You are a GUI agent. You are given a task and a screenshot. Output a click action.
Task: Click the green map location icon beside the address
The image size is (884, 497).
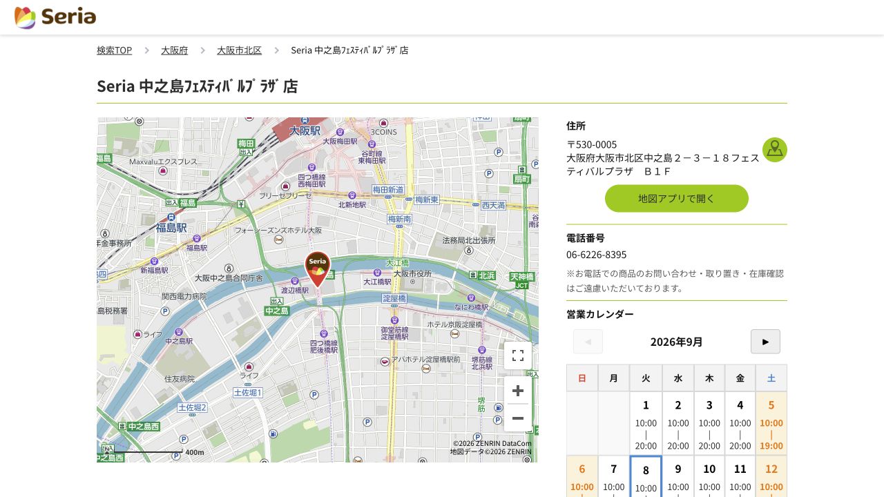(775, 150)
